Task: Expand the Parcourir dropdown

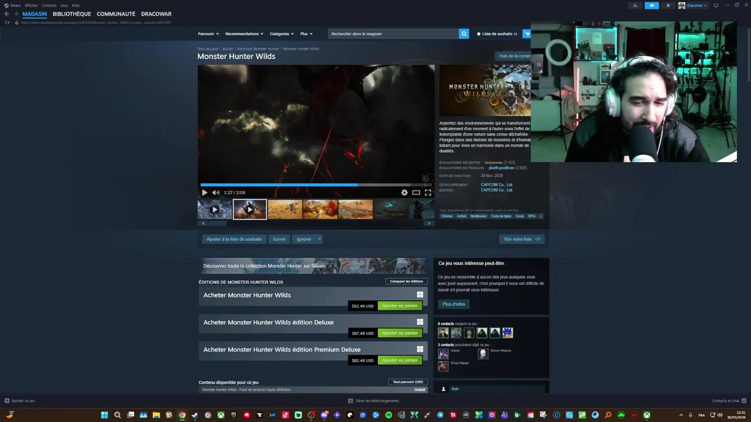Action: (x=208, y=33)
